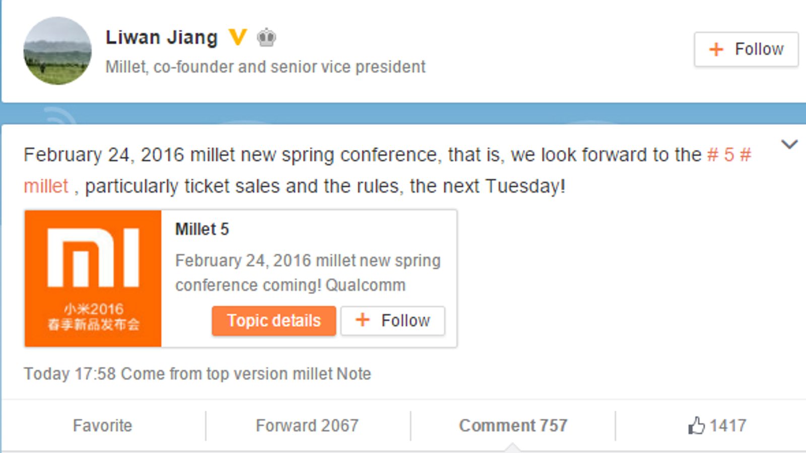Click the orange verified V badge
This screenshot has height=453, width=806.
coord(237,37)
